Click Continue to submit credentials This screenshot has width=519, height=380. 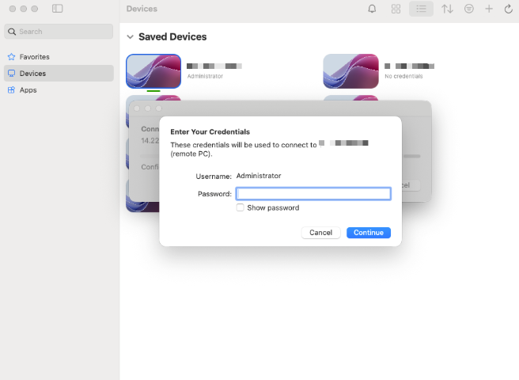pyautogui.click(x=368, y=233)
